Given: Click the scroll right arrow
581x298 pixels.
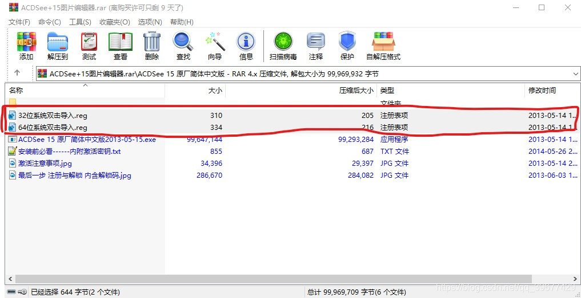Looking at the screenshot, I should (x=575, y=279).
